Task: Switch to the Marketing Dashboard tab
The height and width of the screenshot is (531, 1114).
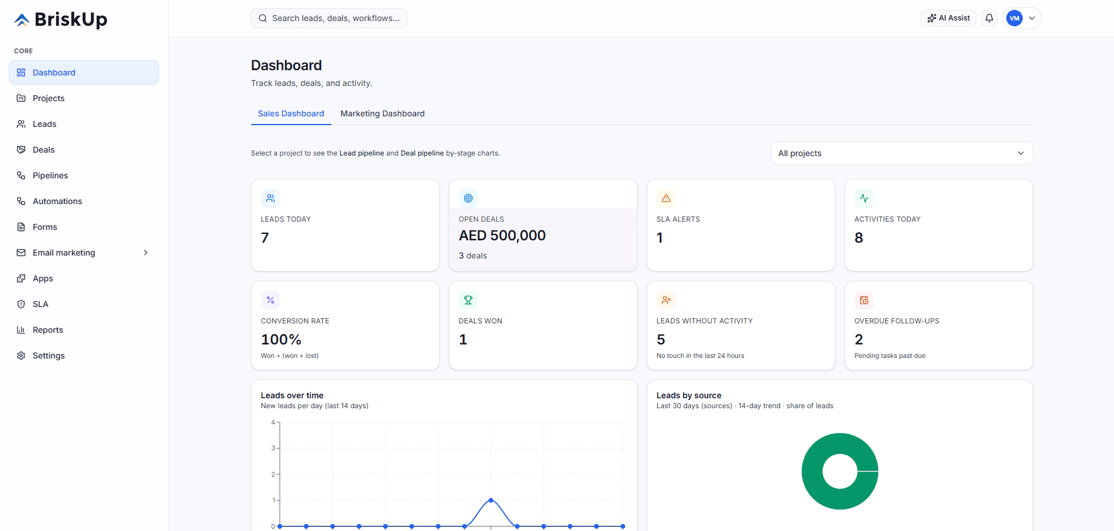Action: [383, 113]
